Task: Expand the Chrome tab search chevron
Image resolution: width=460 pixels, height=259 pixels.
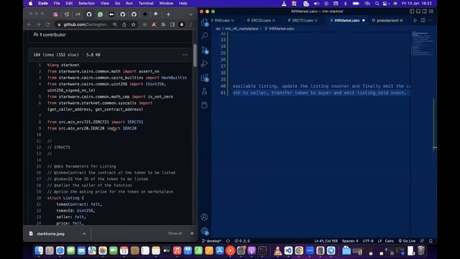Action: tap(191, 14)
